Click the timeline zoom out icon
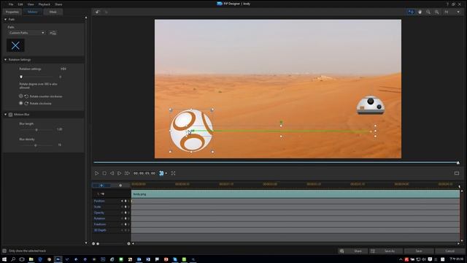 point(93,243)
